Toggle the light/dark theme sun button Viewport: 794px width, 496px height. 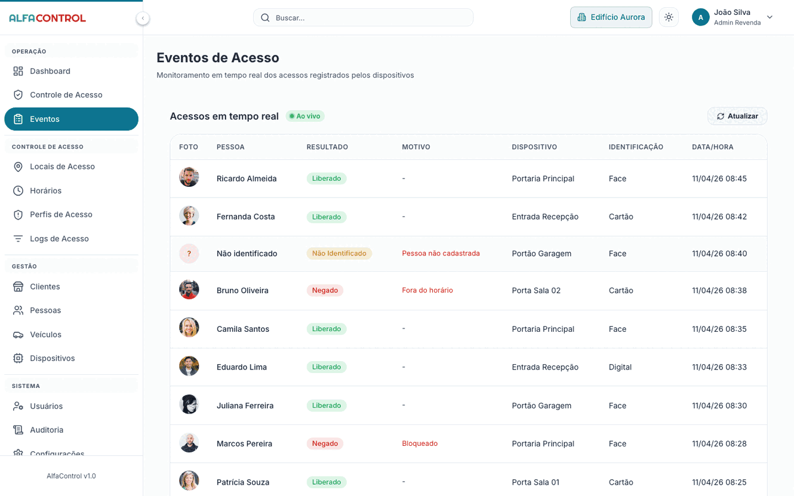(669, 17)
